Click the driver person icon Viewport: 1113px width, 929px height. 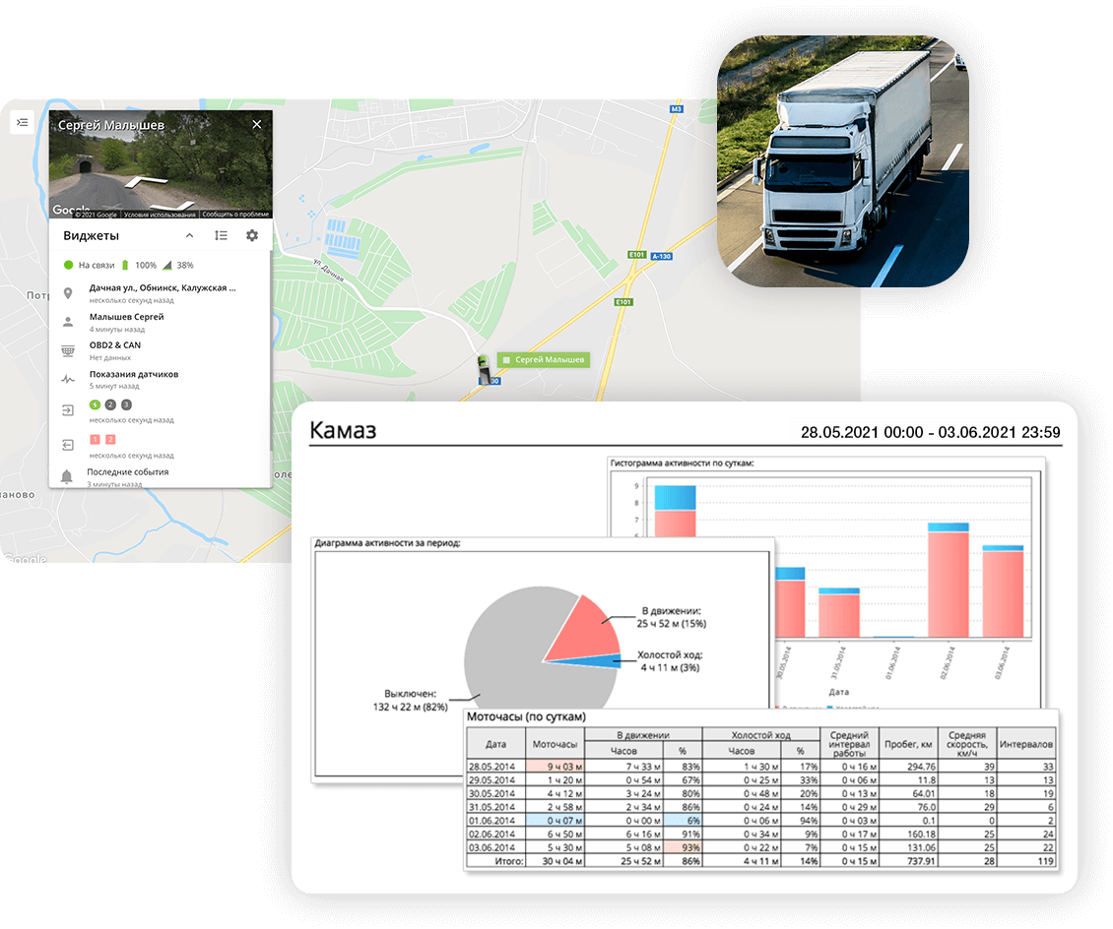pos(68,322)
